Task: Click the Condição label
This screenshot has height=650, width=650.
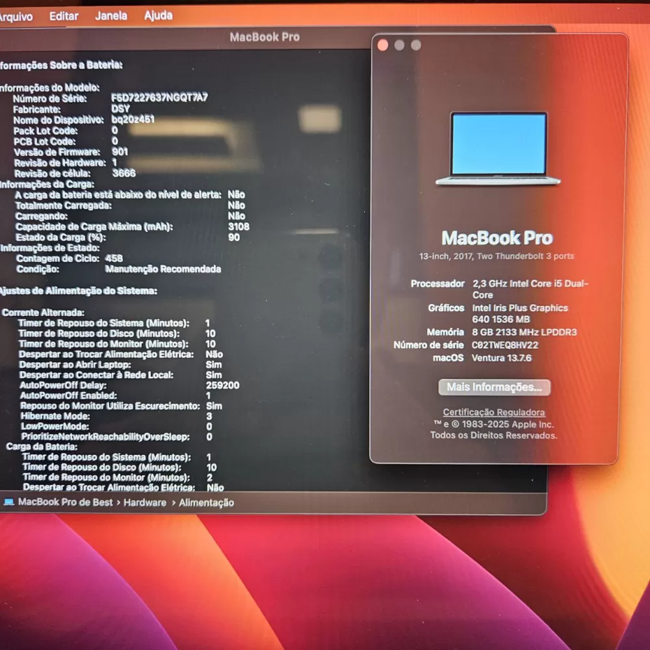Action: tap(38, 270)
